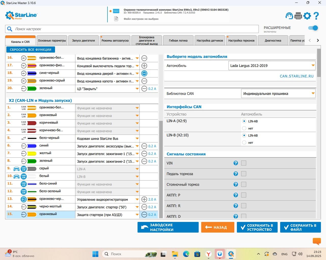Open CAN.STARLINE.RU link
Viewport: 326px width, 260px height.
pyautogui.click(x=297, y=76)
